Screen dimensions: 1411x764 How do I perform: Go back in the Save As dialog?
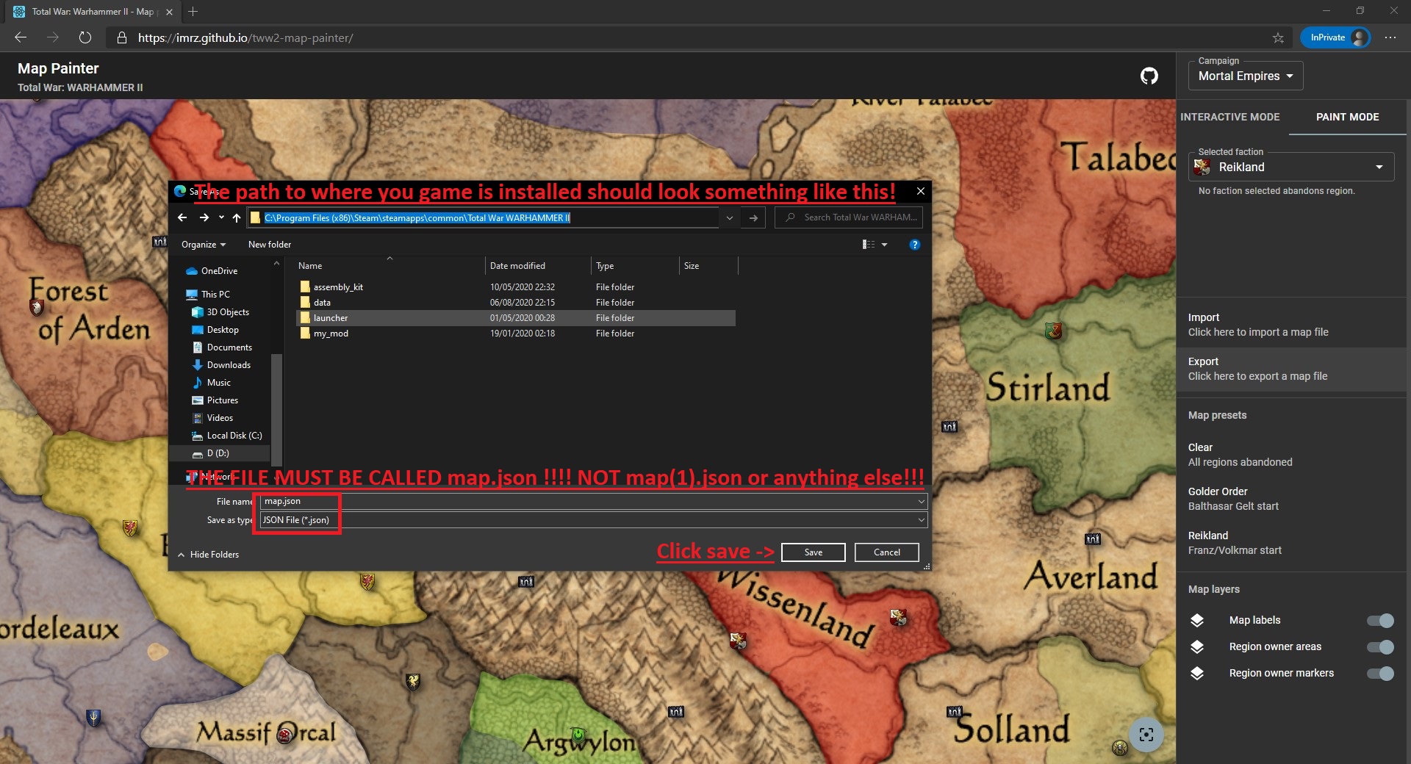[182, 217]
